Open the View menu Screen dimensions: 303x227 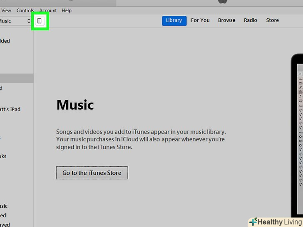[6, 10]
